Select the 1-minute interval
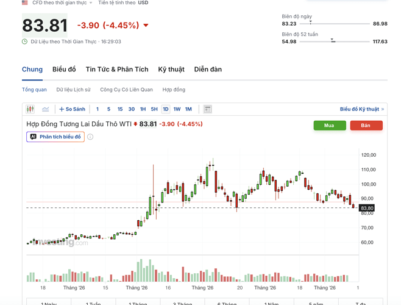 98,109
